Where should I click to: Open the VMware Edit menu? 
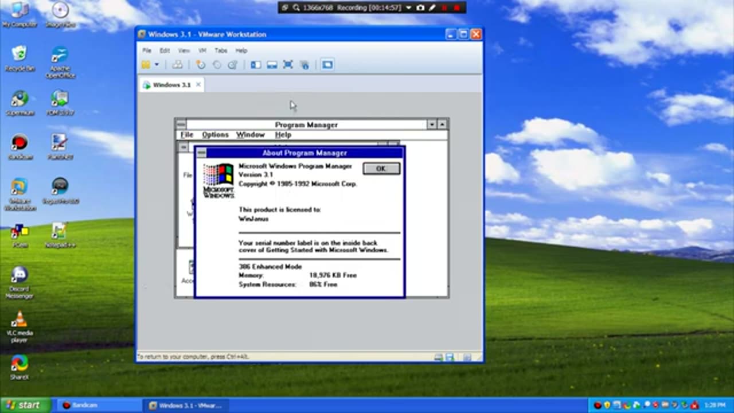[165, 50]
